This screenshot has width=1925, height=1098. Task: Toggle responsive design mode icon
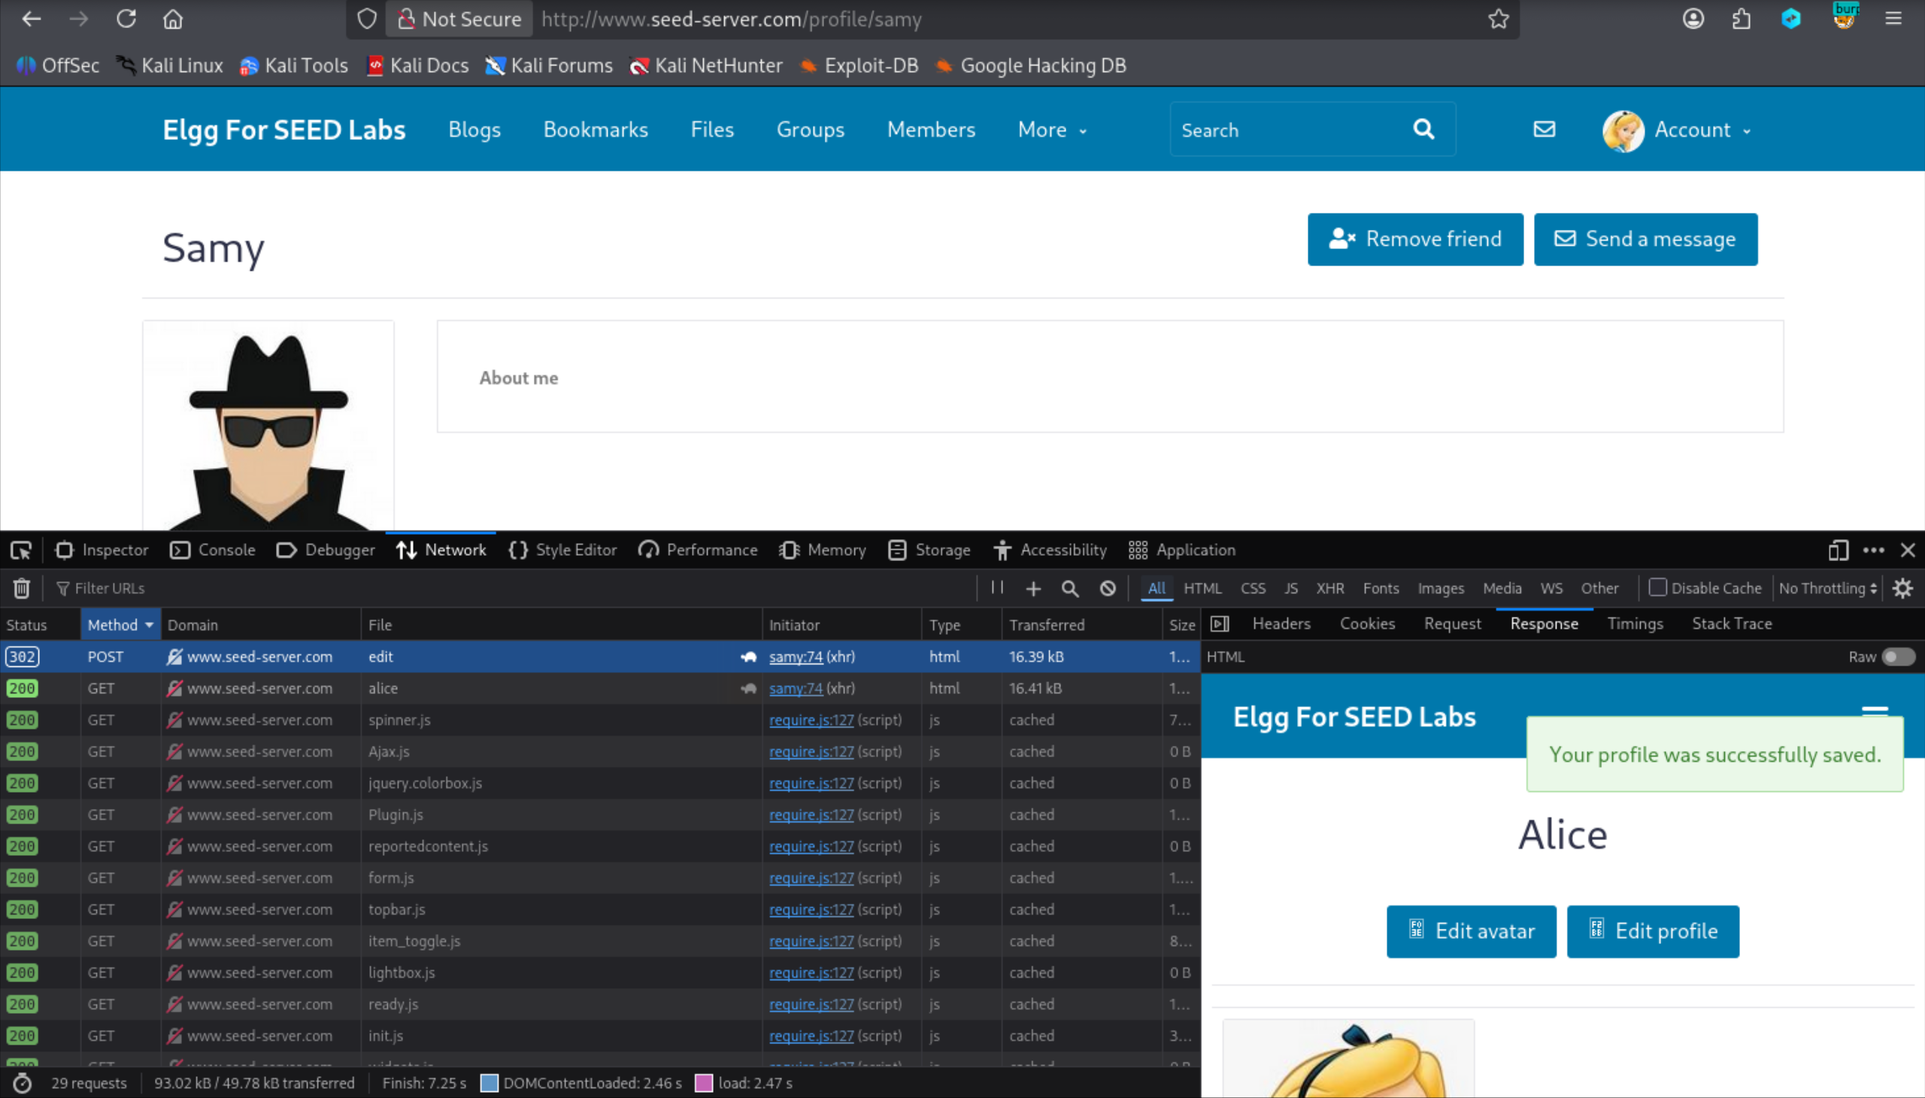click(1838, 551)
